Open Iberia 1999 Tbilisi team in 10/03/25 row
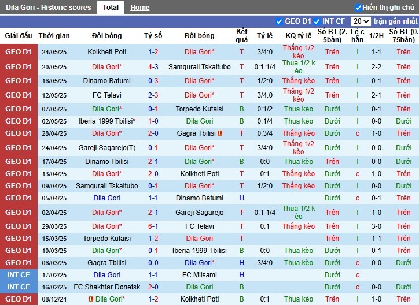The image size is (419, 305). 200,250
